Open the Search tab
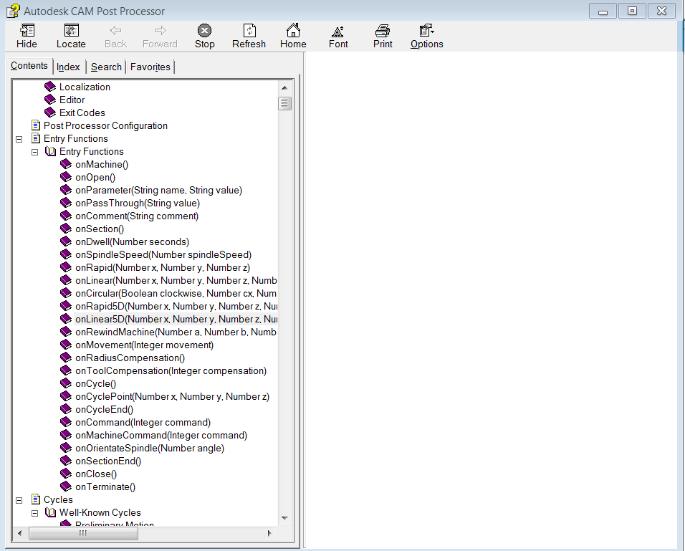 tap(106, 66)
